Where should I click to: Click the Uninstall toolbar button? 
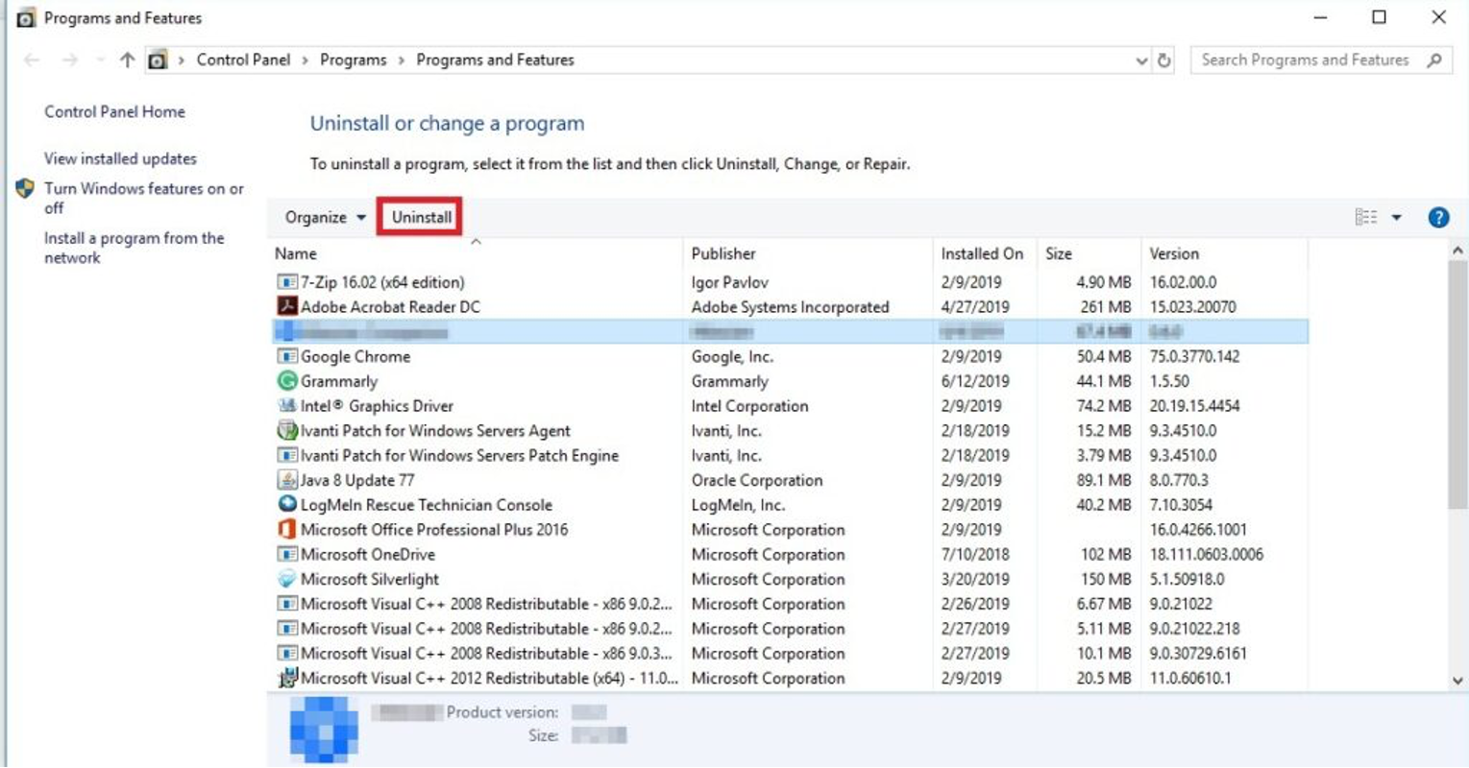click(421, 217)
